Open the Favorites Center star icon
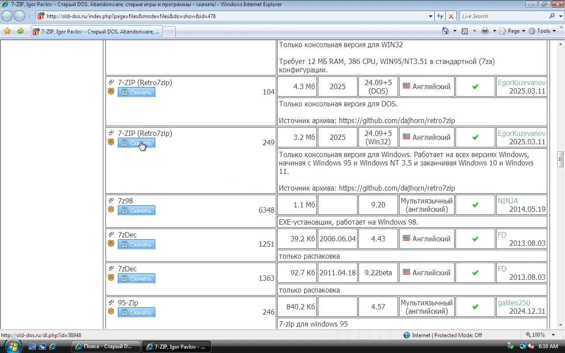The image size is (565, 353). click(8, 31)
